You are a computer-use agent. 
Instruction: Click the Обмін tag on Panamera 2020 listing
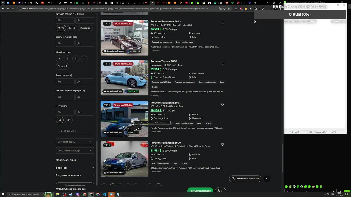(x=184, y=163)
